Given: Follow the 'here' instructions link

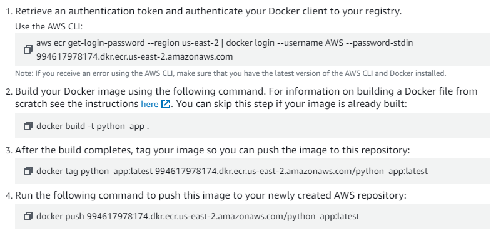Looking at the screenshot, I should coord(149,104).
